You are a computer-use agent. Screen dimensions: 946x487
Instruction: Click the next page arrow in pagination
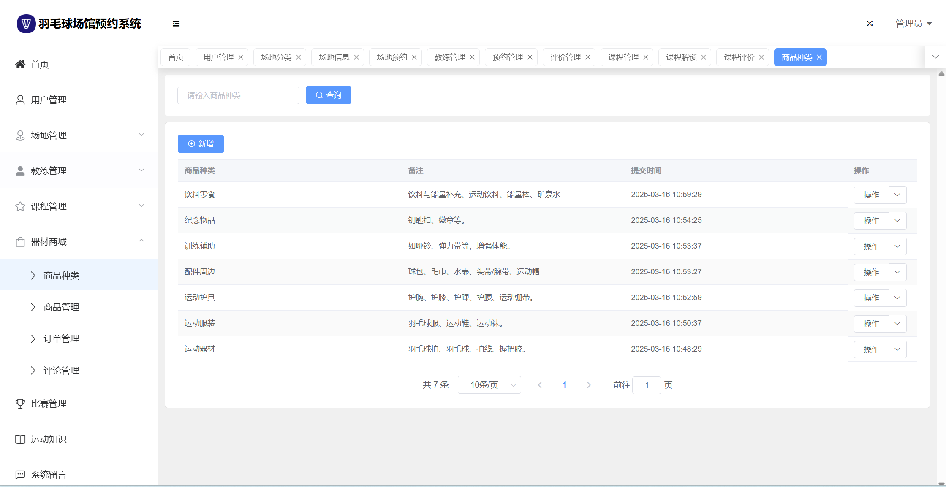pyautogui.click(x=589, y=385)
